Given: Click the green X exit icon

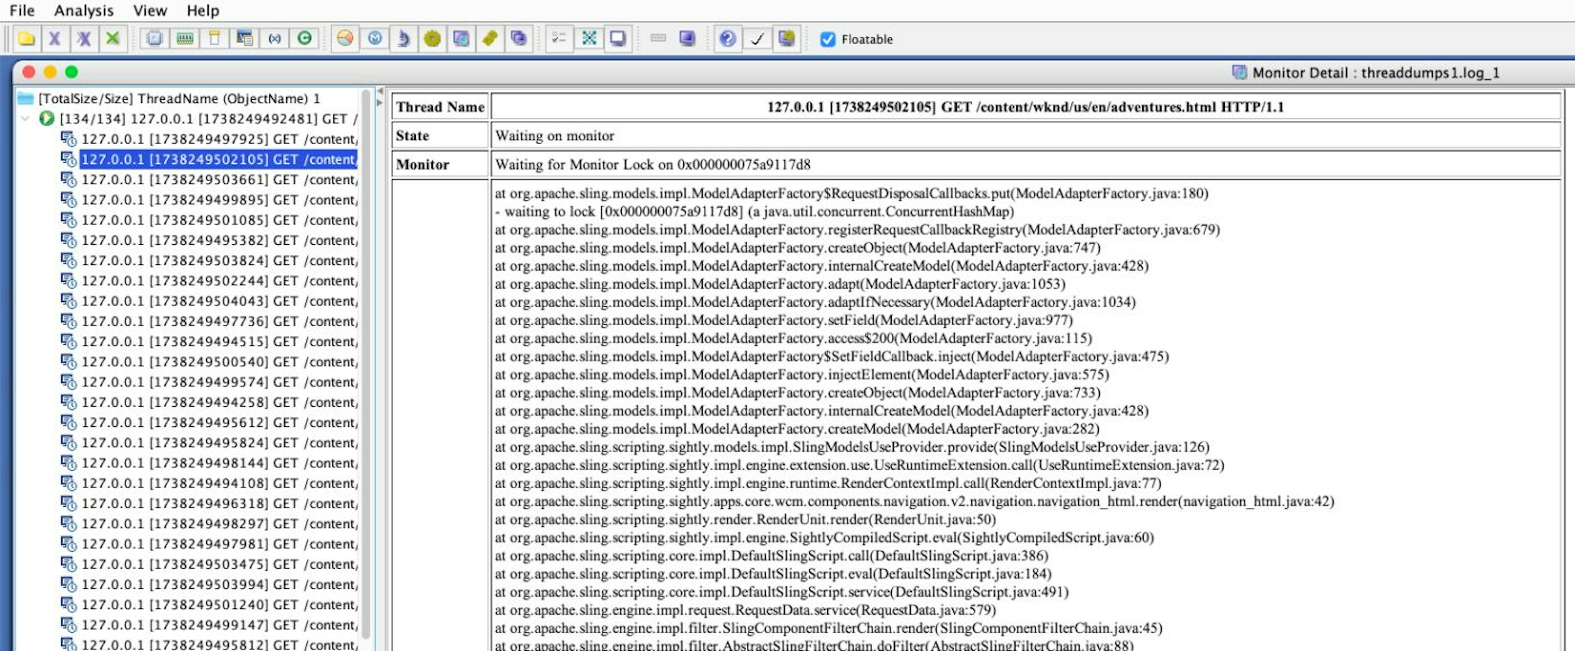Looking at the screenshot, I should (x=112, y=39).
